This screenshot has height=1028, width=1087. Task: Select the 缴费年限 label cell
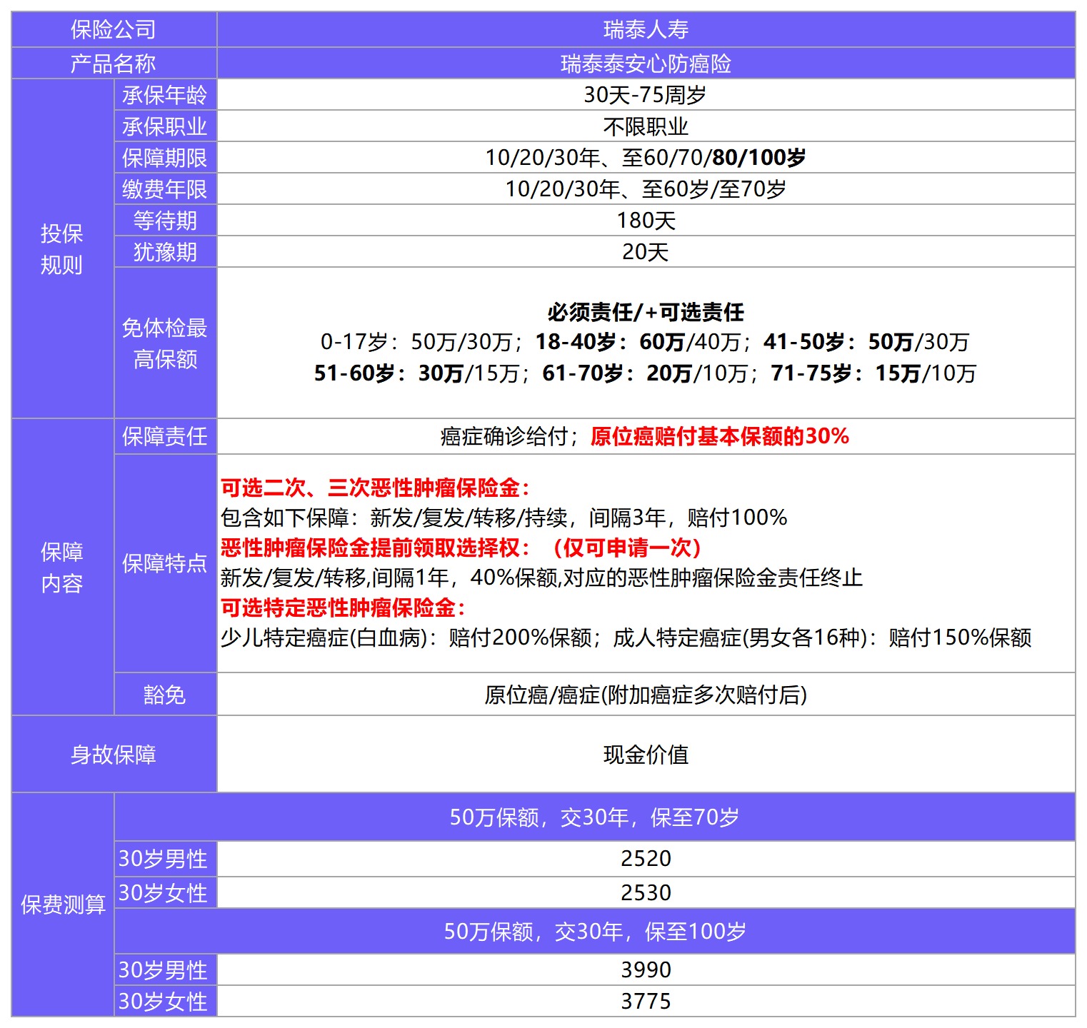[164, 190]
